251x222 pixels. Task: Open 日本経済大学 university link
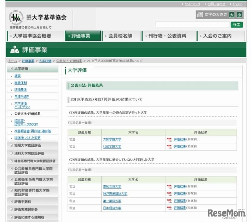pyautogui.click(x=112, y=208)
